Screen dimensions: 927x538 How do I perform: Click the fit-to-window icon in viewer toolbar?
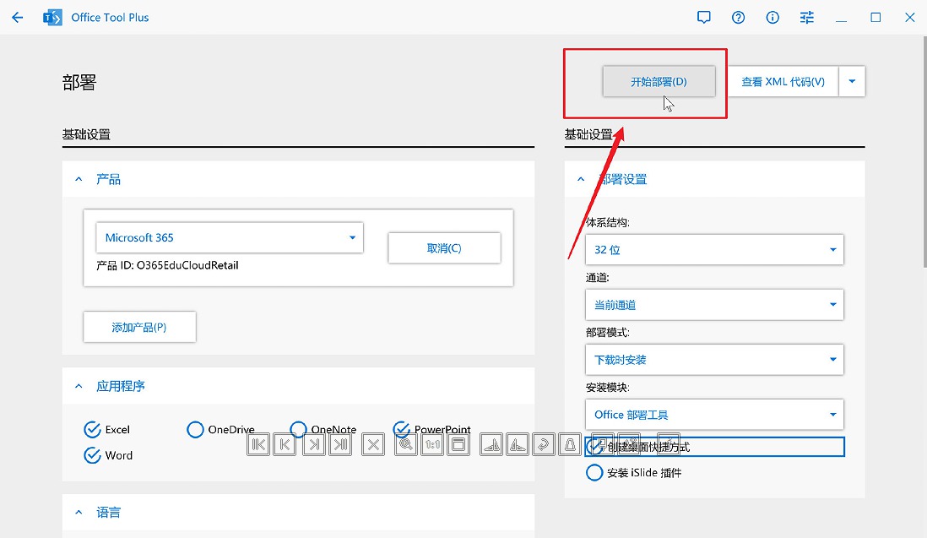[458, 444]
